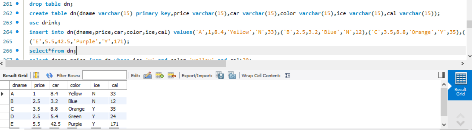Viewport: 472px width, 130px height.
Task: Toggle the side panel visibility icon
Action: [x=442, y=75]
